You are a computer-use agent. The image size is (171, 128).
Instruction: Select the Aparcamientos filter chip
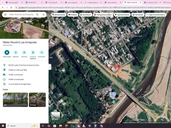[x=122, y=15]
